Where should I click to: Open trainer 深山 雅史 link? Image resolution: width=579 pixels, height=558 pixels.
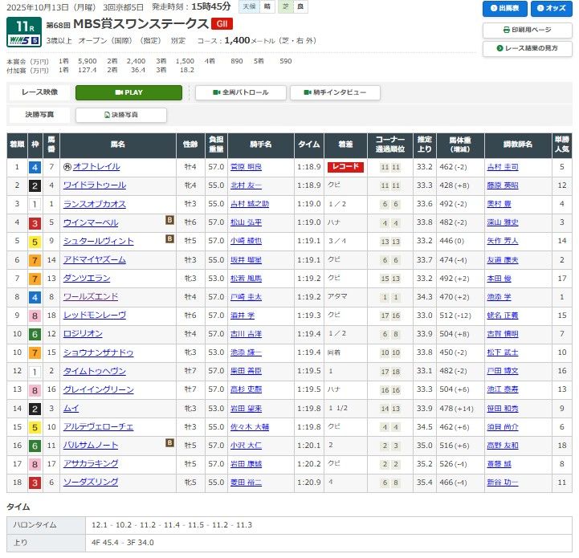tap(503, 222)
